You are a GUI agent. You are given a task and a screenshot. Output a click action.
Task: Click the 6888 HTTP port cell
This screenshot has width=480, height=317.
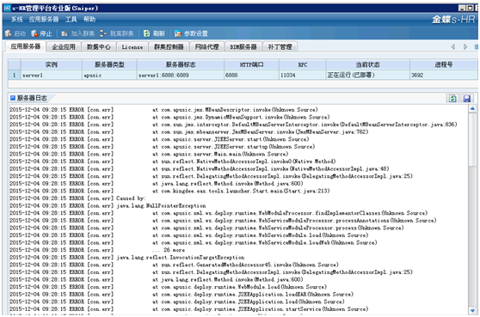click(251, 76)
